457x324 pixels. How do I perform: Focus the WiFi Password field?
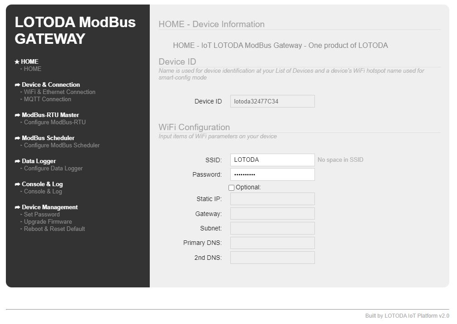click(x=272, y=174)
